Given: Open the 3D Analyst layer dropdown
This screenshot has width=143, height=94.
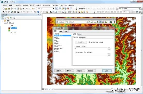Looking at the screenshot, I should coord(87,22).
